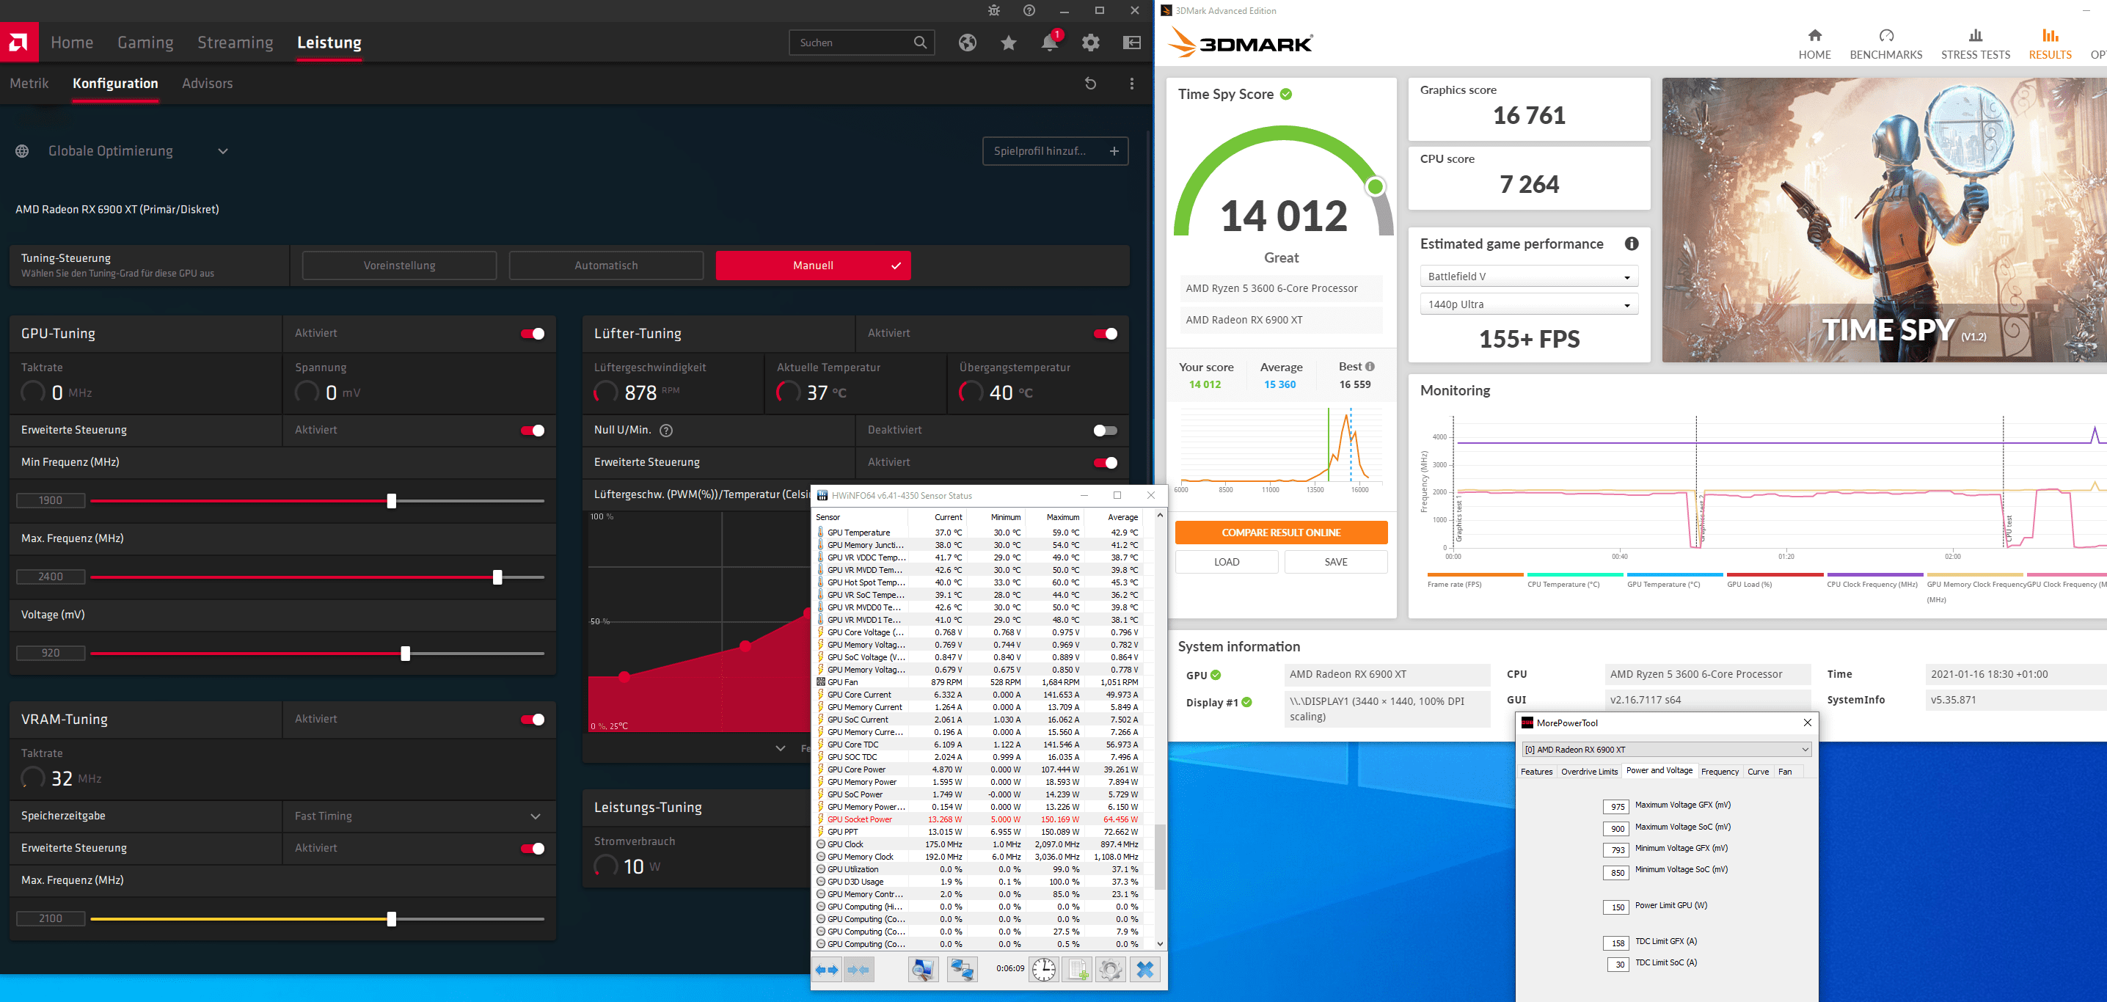This screenshot has width=2107, height=1002.
Task: Click GPU Max Frequenz slider handle at 2400
Action: pos(497,577)
